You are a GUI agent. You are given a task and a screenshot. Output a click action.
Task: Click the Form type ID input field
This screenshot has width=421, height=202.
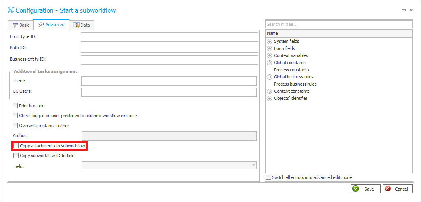click(170, 37)
